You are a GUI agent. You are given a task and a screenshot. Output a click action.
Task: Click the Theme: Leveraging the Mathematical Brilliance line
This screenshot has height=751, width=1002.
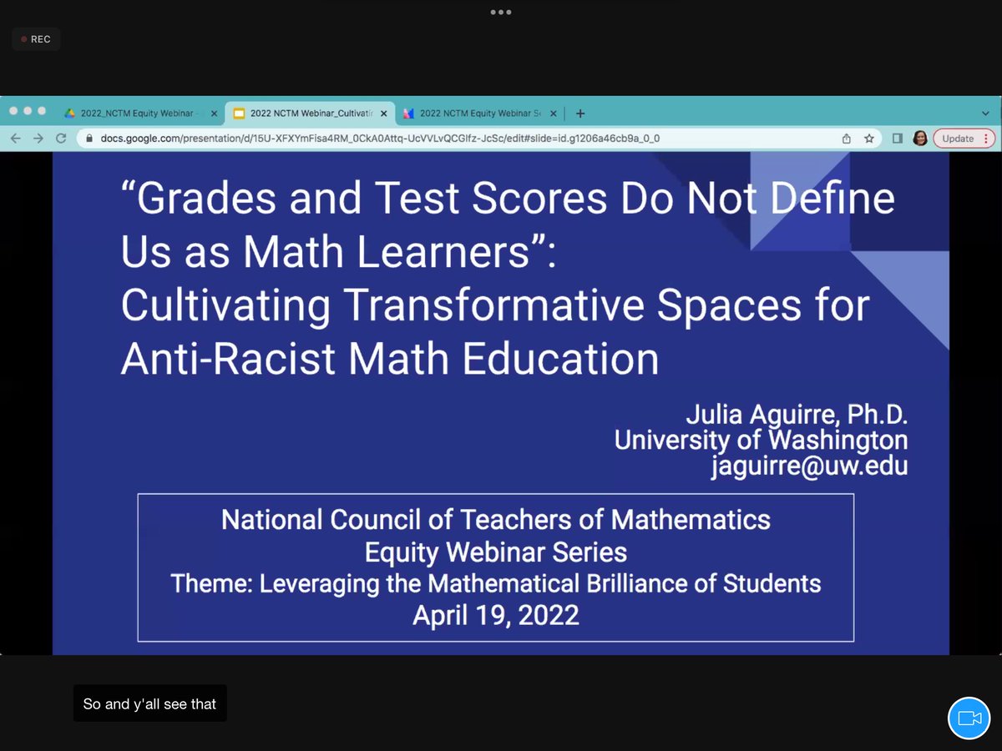(496, 583)
